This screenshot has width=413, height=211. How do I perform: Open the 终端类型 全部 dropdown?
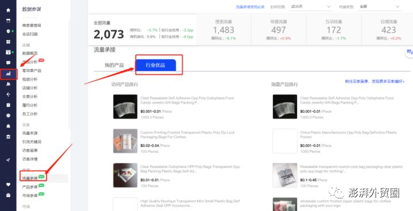tap(380, 7)
